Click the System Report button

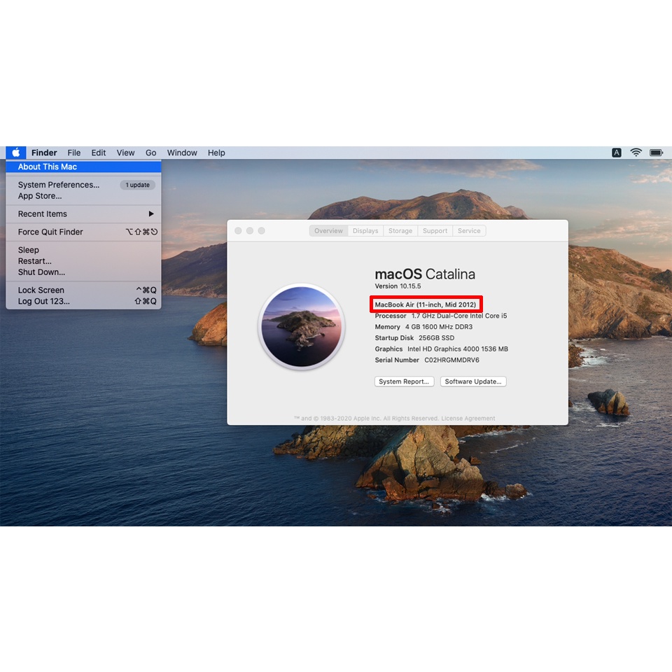pos(404,381)
